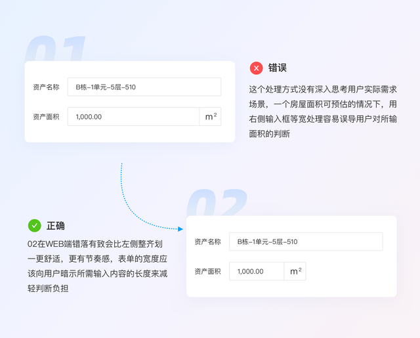The image size is (420, 338).
Task: Click the line starting 这个处理方式没有深入思考
Action: coord(323,89)
